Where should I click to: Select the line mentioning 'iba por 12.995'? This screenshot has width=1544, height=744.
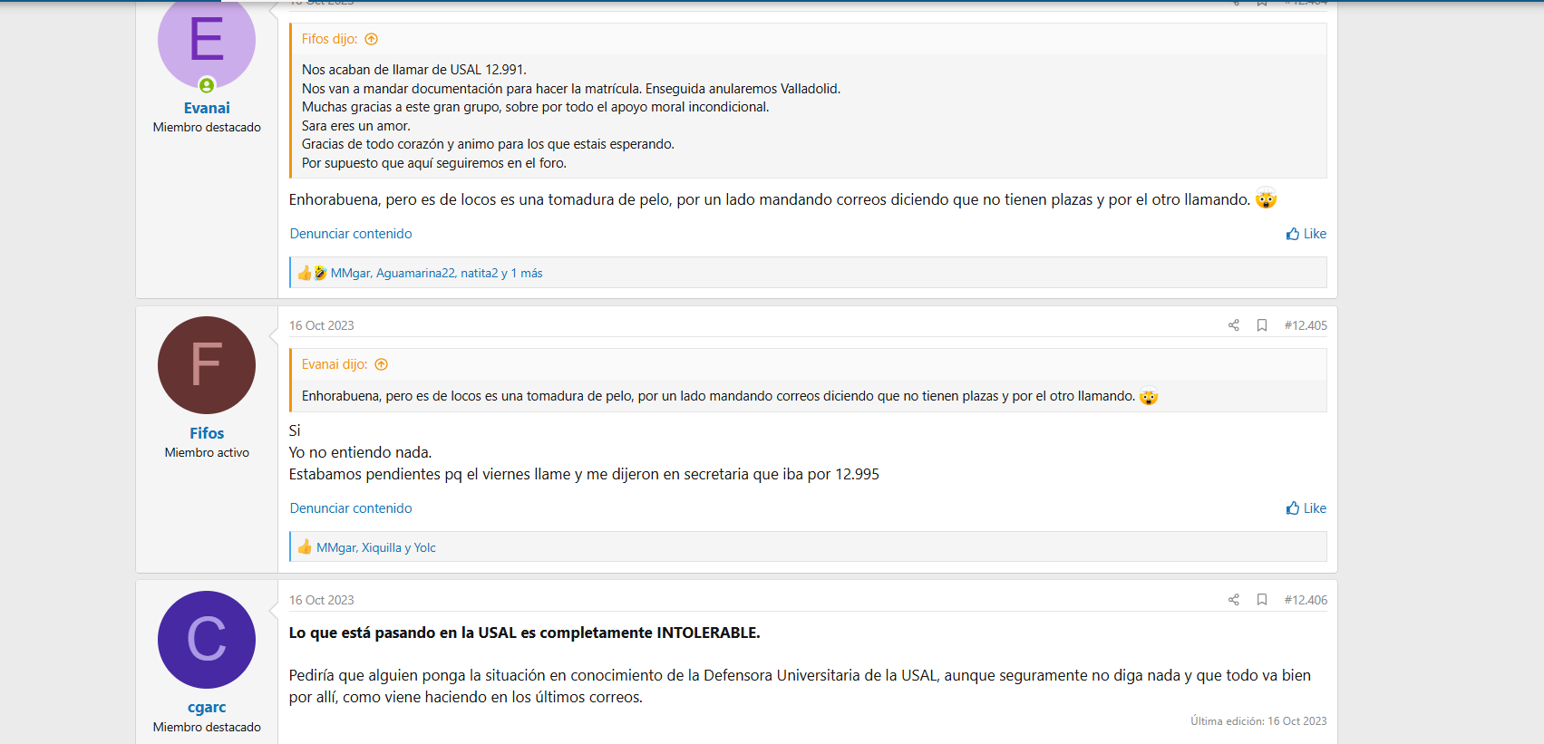584,474
